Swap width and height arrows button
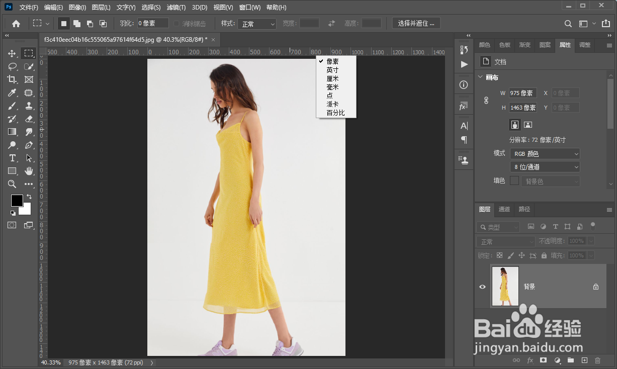This screenshot has height=369, width=617. tap(331, 23)
